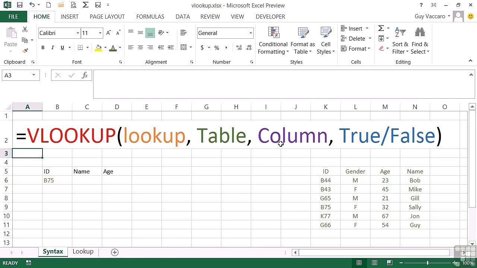This screenshot has height=268, width=477.
Task: Click the Insert cells button
Action: [x=355, y=29]
